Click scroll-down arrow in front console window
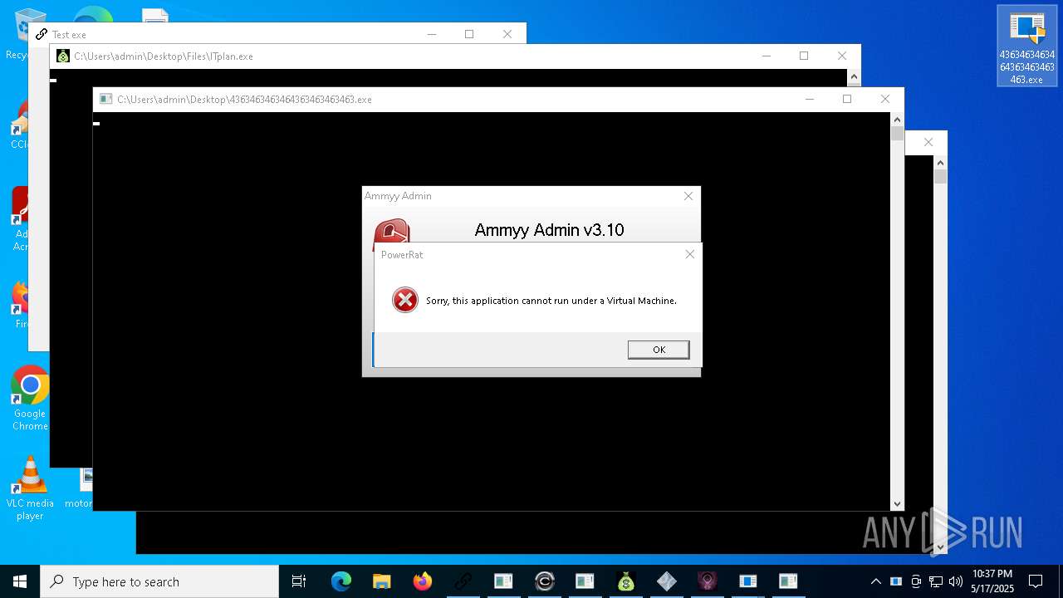This screenshot has width=1063, height=598. (897, 503)
